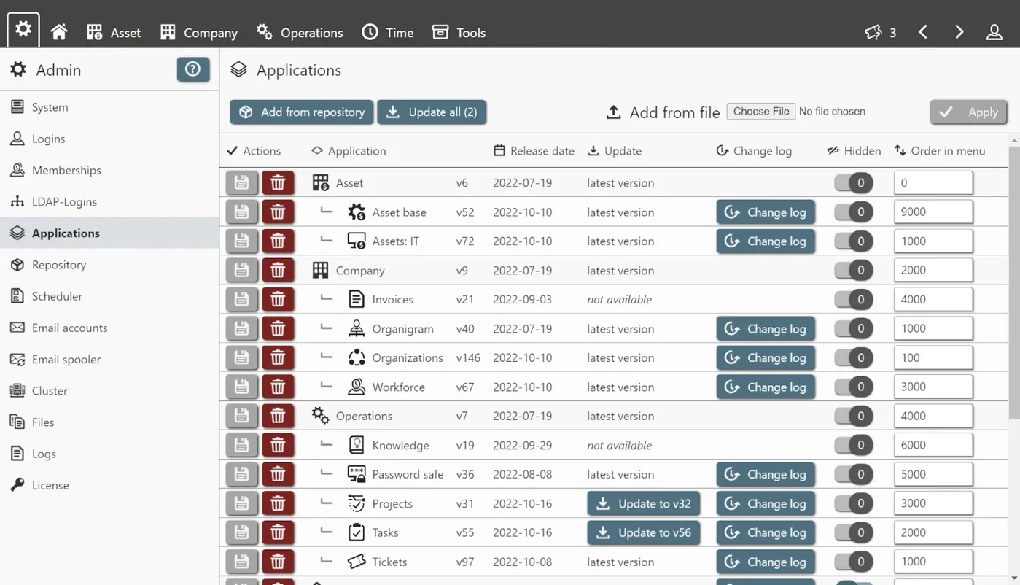The height and width of the screenshot is (585, 1020).
Task: Open the Time menu in top bar
Action: pyautogui.click(x=388, y=32)
